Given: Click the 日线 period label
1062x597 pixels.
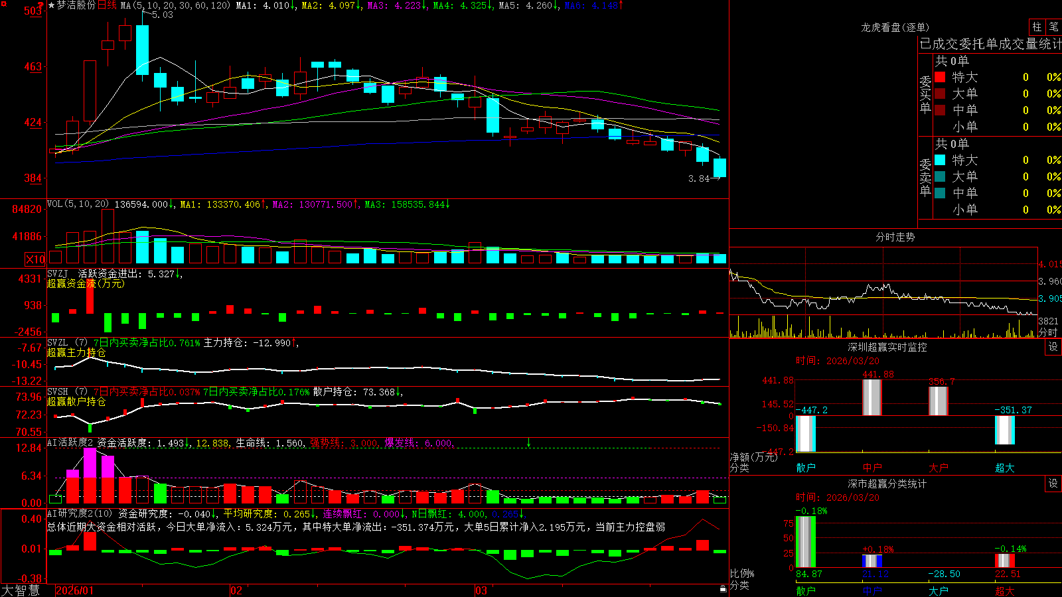Looking at the screenshot, I should (x=107, y=5).
